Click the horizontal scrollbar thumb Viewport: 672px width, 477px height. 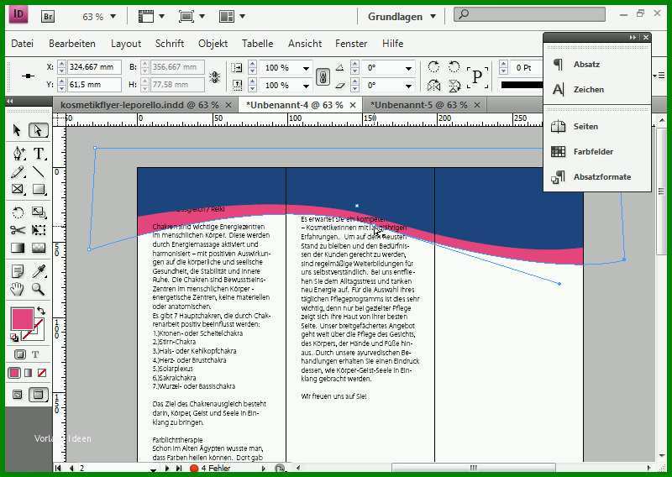point(473,468)
